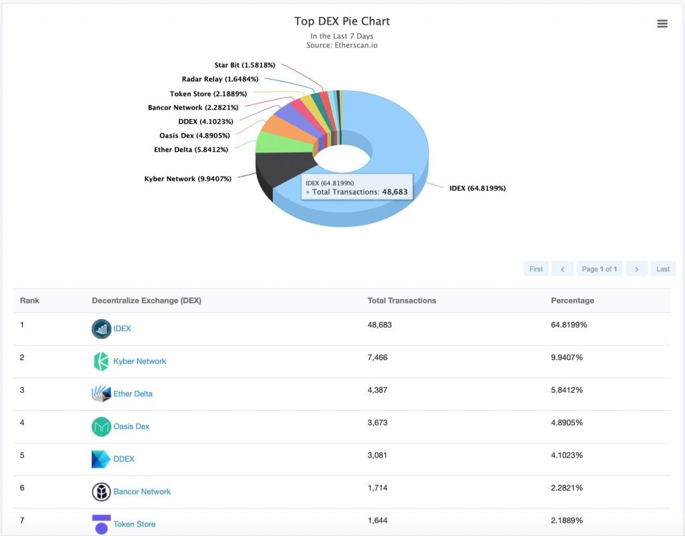
Task: Click the 7,466 transactions cell
Action: (377, 357)
